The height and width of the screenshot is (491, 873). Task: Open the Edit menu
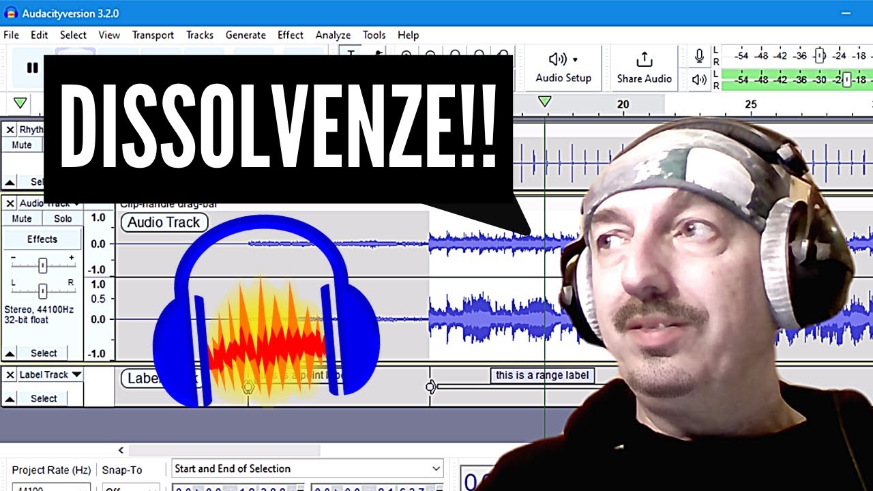tap(39, 35)
